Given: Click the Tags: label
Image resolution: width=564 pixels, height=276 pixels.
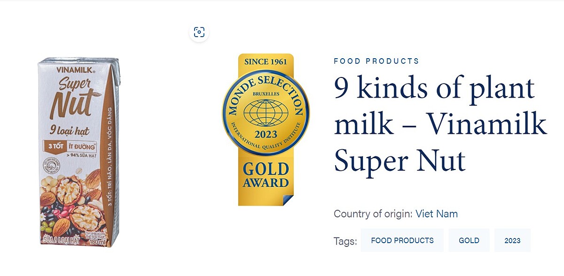Looking at the screenshot, I should [345, 240].
